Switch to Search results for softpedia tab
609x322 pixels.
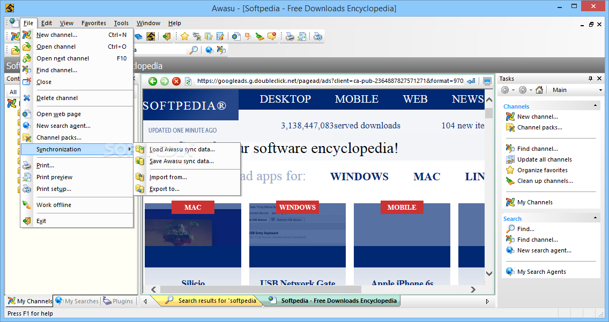212,301
